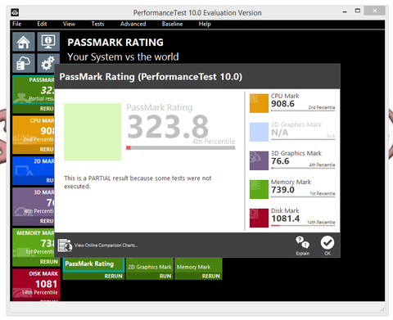Open View Online Comparison Charts link
The height and width of the screenshot is (320, 393).
tap(106, 246)
